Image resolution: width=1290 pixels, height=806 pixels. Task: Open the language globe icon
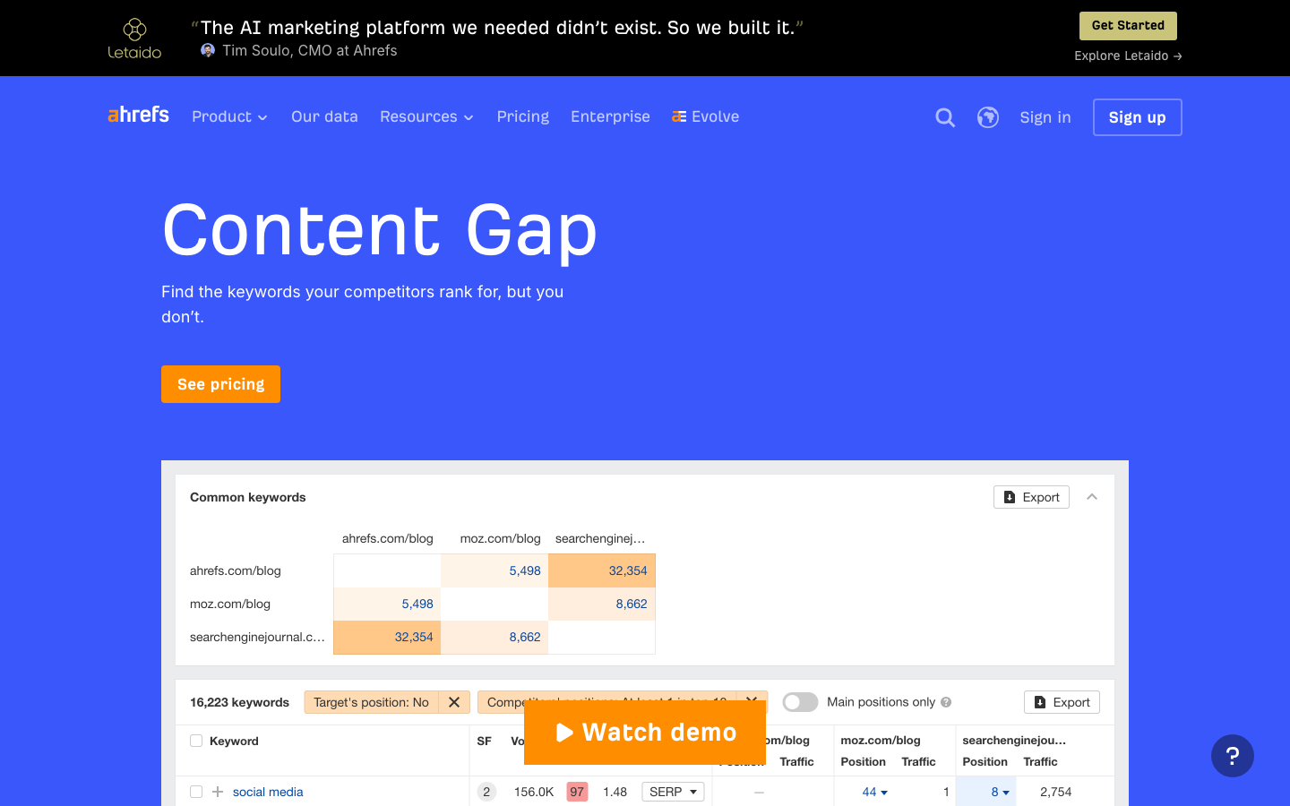pyautogui.click(x=988, y=117)
